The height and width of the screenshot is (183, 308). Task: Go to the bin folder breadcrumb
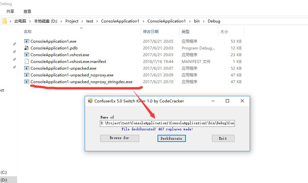coord(197,21)
